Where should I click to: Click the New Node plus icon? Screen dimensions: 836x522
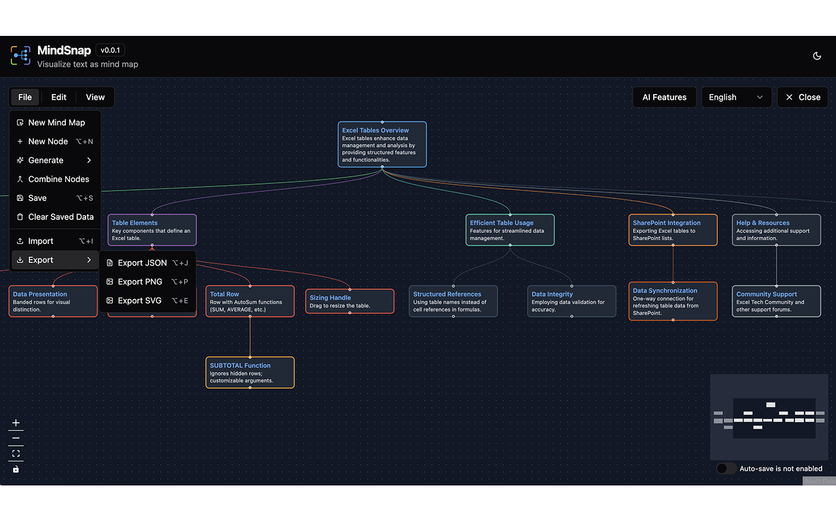(x=19, y=141)
